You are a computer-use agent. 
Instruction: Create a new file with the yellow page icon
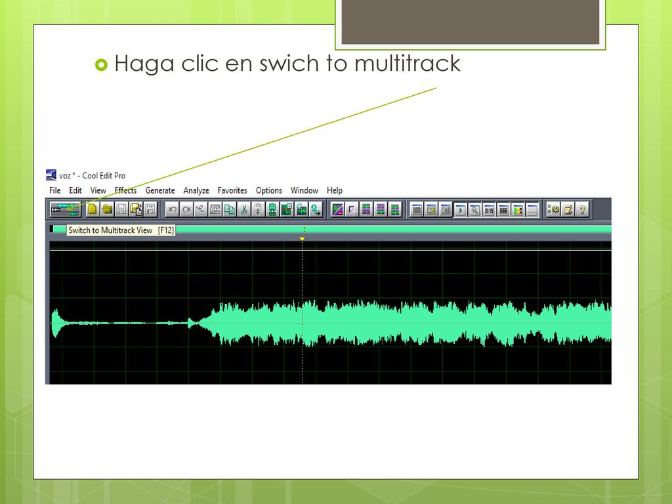click(93, 209)
